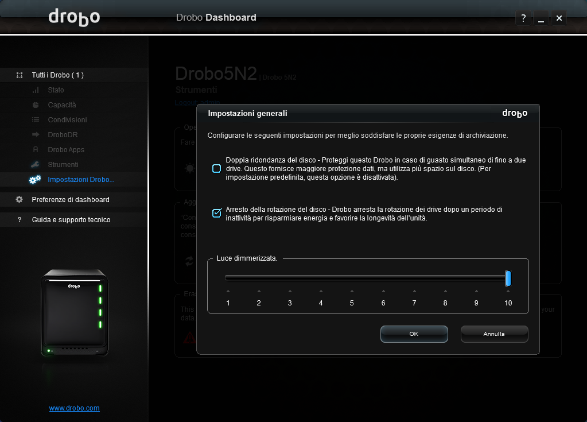The image size is (587, 422).
Task: Click the Capacità pie chart icon
Action: click(36, 105)
